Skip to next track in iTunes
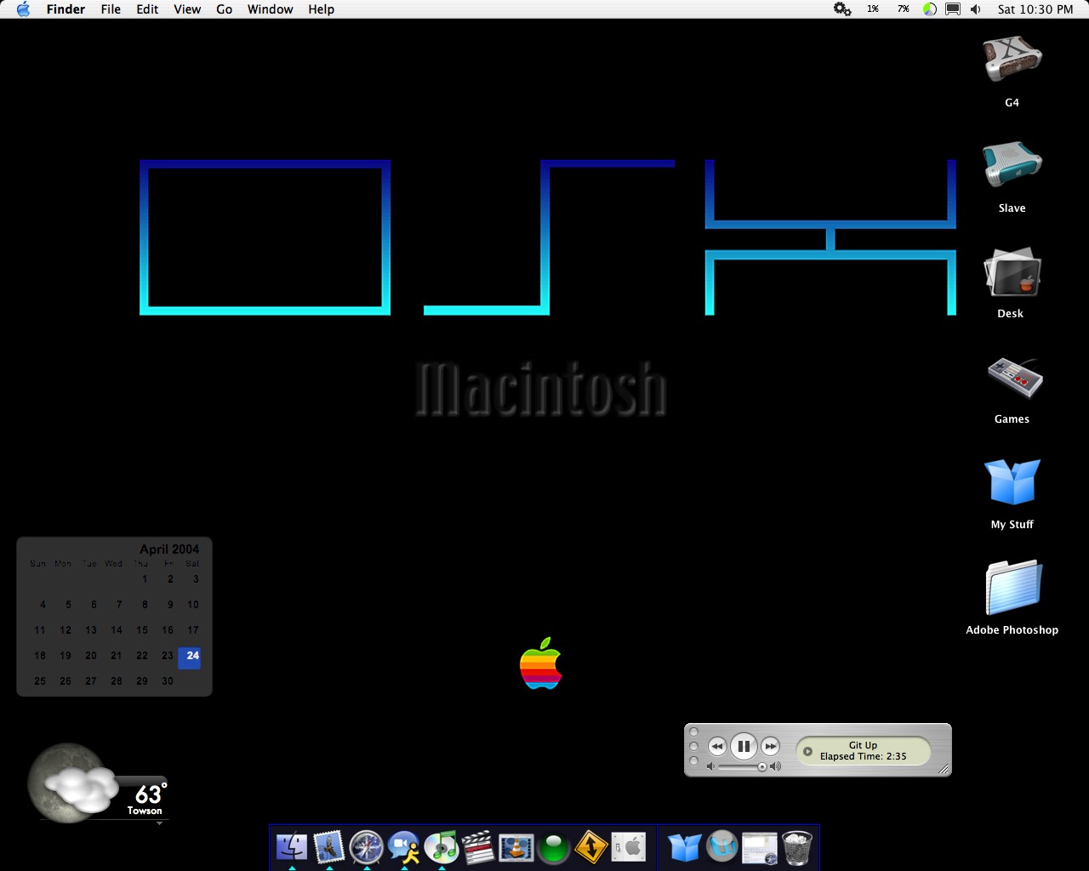 (770, 747)
